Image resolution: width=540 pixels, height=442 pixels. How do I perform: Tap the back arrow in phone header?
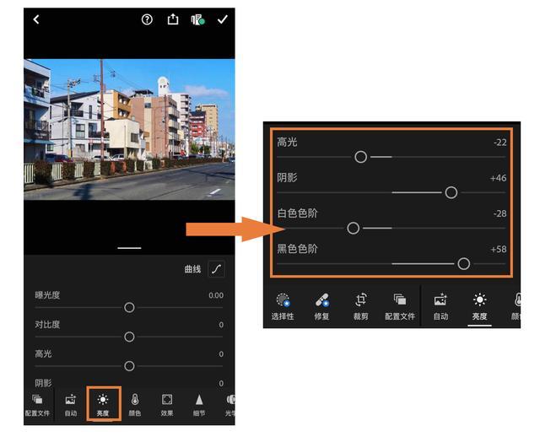[36, 19]
